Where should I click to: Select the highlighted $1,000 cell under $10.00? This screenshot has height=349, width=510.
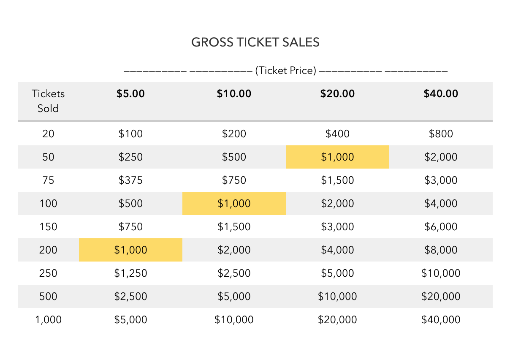coord(234,203)
